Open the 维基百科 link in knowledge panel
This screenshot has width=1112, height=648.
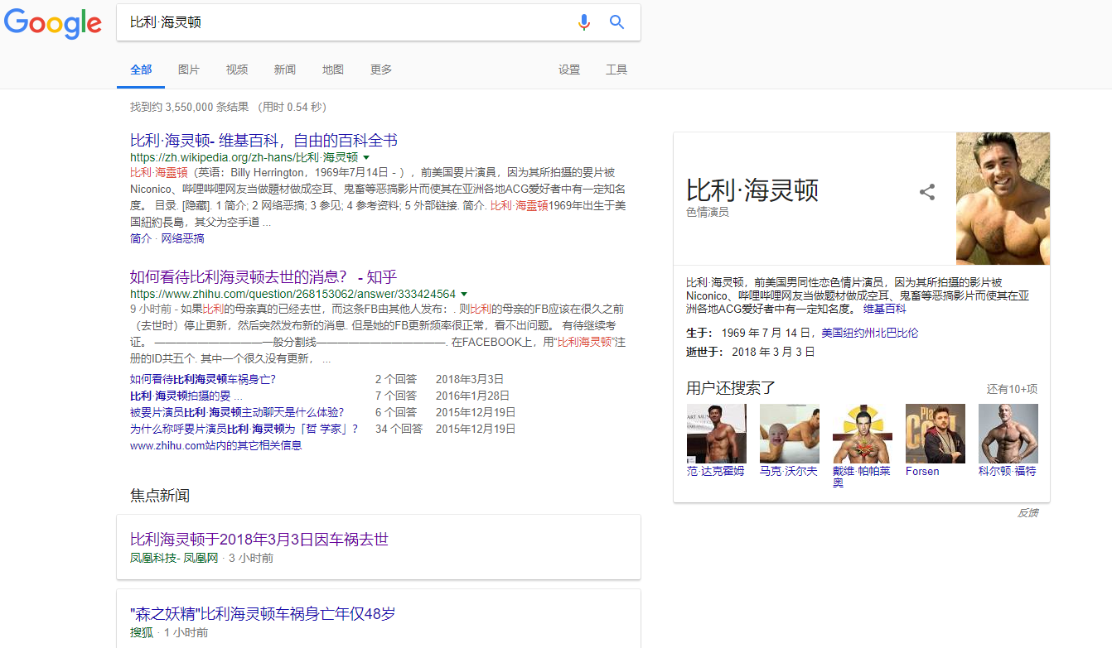(885, 309)
